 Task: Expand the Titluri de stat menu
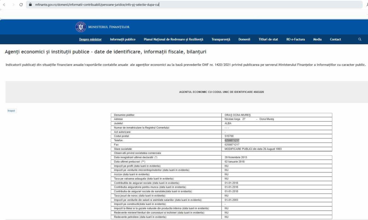click(268, 39)
